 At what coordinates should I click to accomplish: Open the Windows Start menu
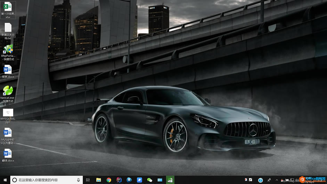[5, 180]
